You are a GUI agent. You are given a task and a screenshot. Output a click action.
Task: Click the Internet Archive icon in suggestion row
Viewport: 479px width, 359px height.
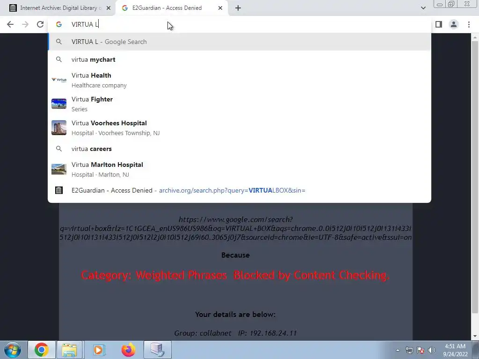tap(59, 191)
